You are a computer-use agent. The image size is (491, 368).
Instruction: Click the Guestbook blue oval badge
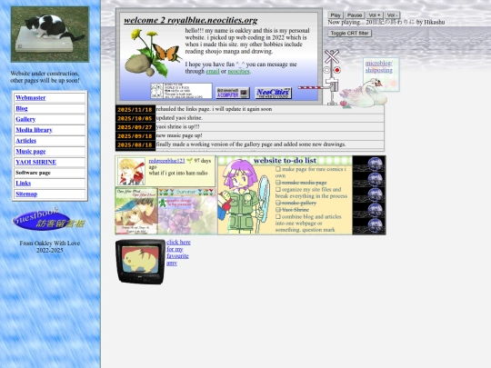[x=48, y=219]
